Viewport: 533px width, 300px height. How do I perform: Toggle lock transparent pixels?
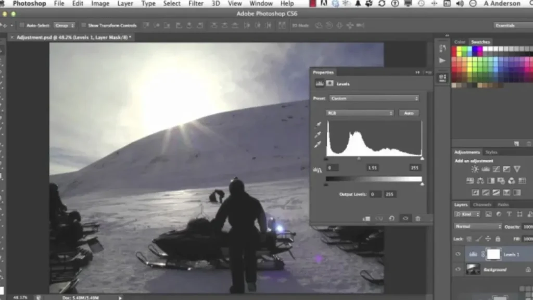[469, 239]
